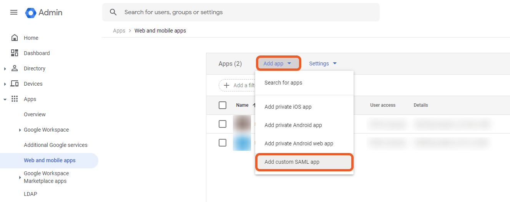
Task: Choose Add private Android app
Action: (293, 125)
